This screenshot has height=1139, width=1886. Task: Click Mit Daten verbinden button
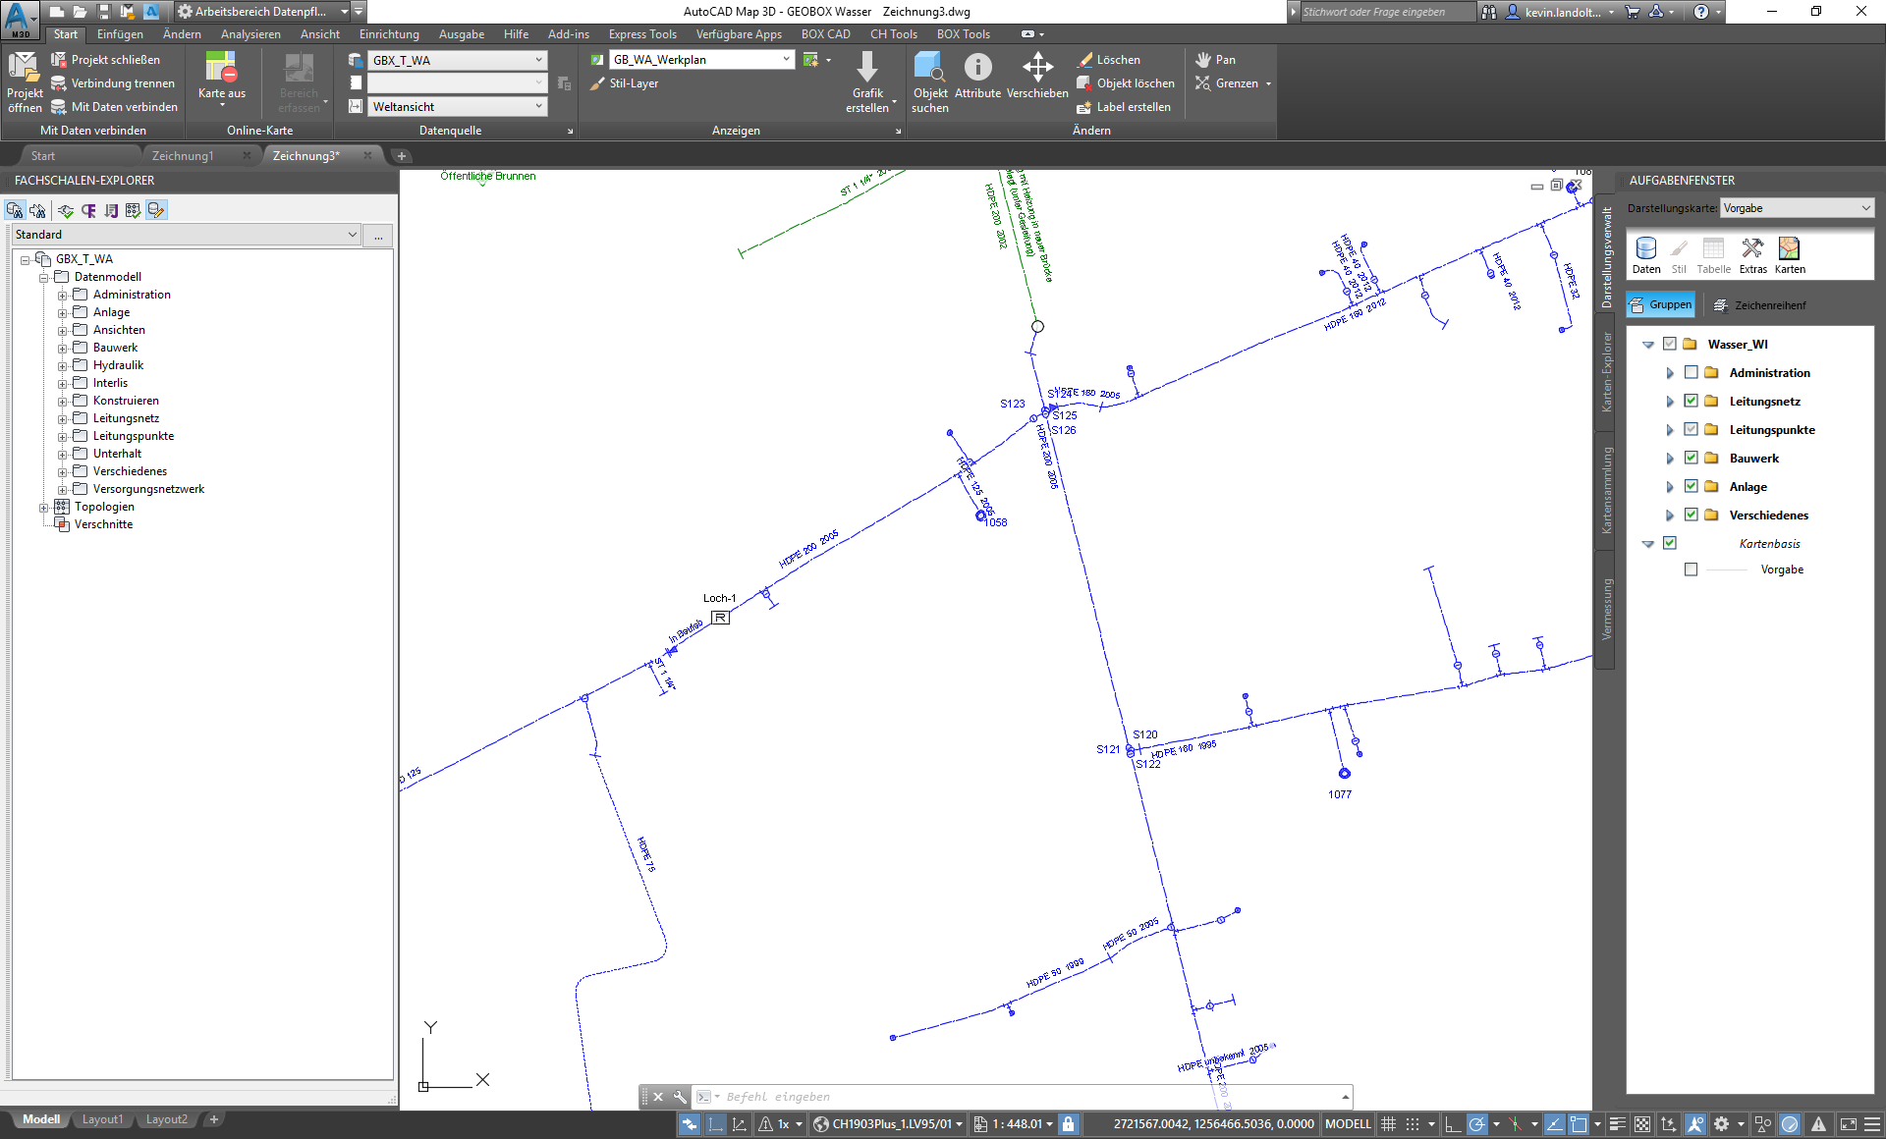[x=115, y=107]
